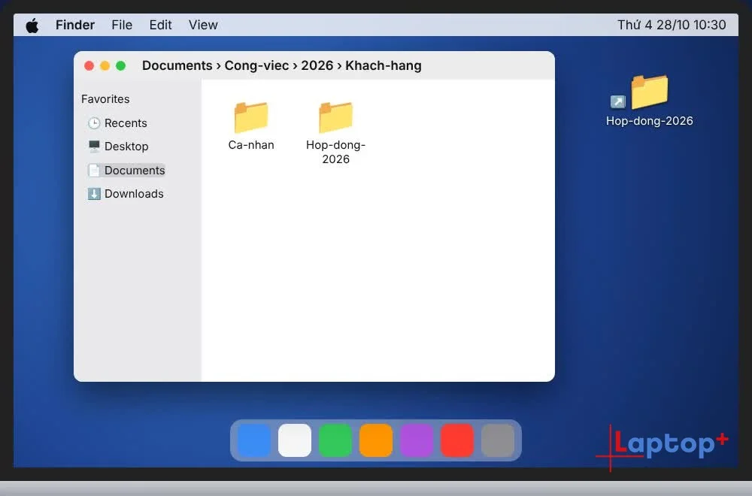The width and height of the screenshot is (752, 496).
Task: Click the shortcut arrow badge on desktop alias
Action: (x=617, y=102)
